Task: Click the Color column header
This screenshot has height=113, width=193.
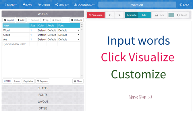Action: (42, 25)
